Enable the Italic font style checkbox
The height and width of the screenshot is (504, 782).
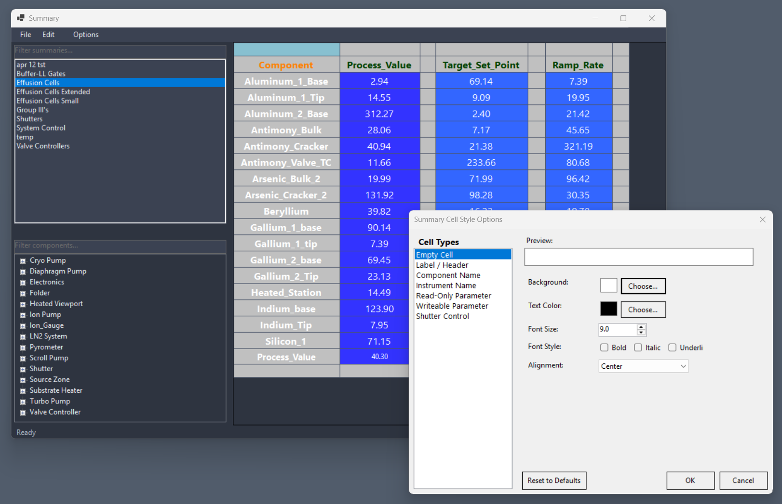pos(638,348)
